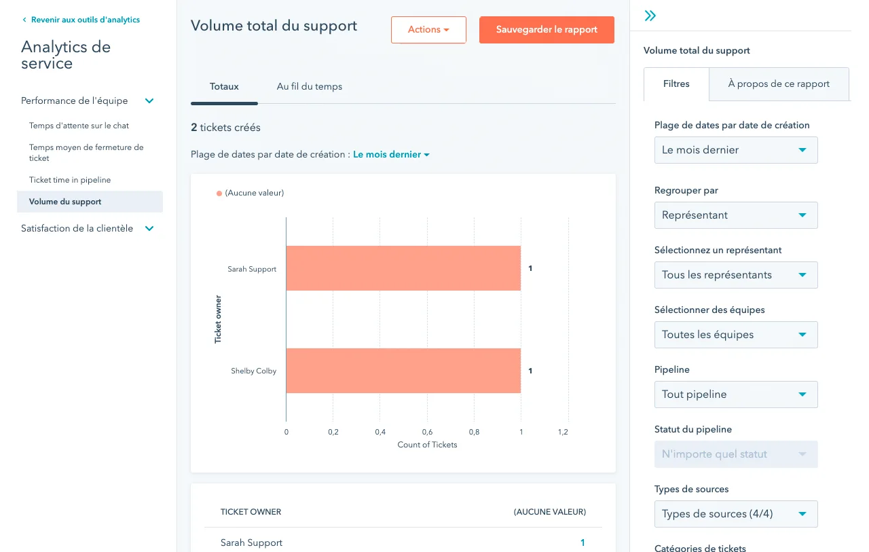This screenshot has width=869, height=552.
Task: Switch to the Au fil du temps tab
Action: tap(309, 87)
